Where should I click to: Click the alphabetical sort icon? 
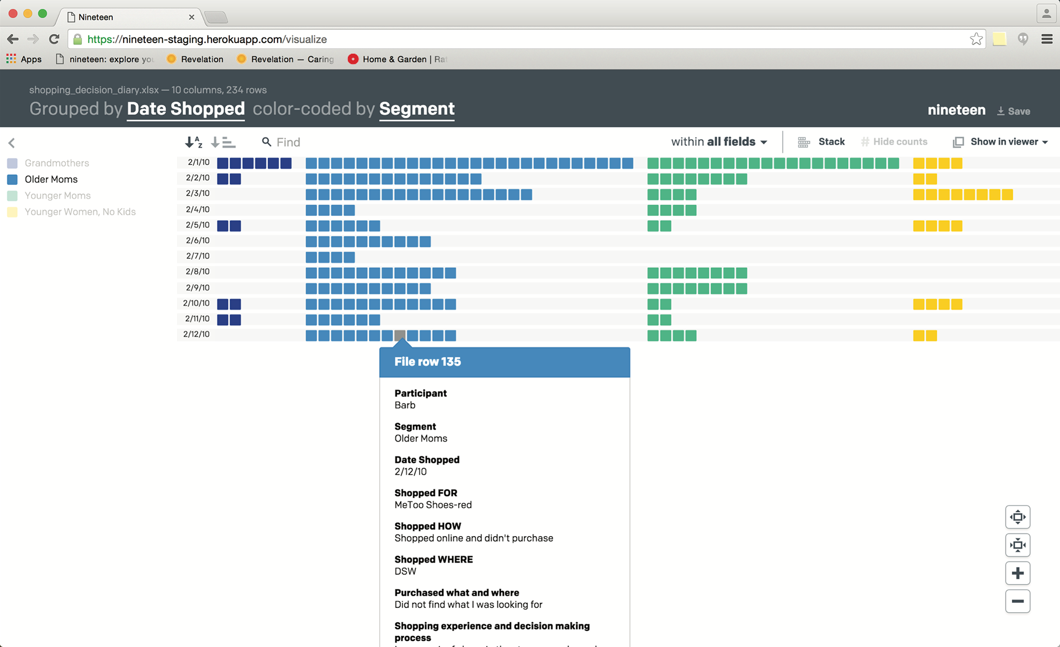[x=193, y=142]
